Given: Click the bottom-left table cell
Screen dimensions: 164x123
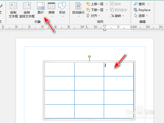Looking at the screenshot, I should coord(60,111).
